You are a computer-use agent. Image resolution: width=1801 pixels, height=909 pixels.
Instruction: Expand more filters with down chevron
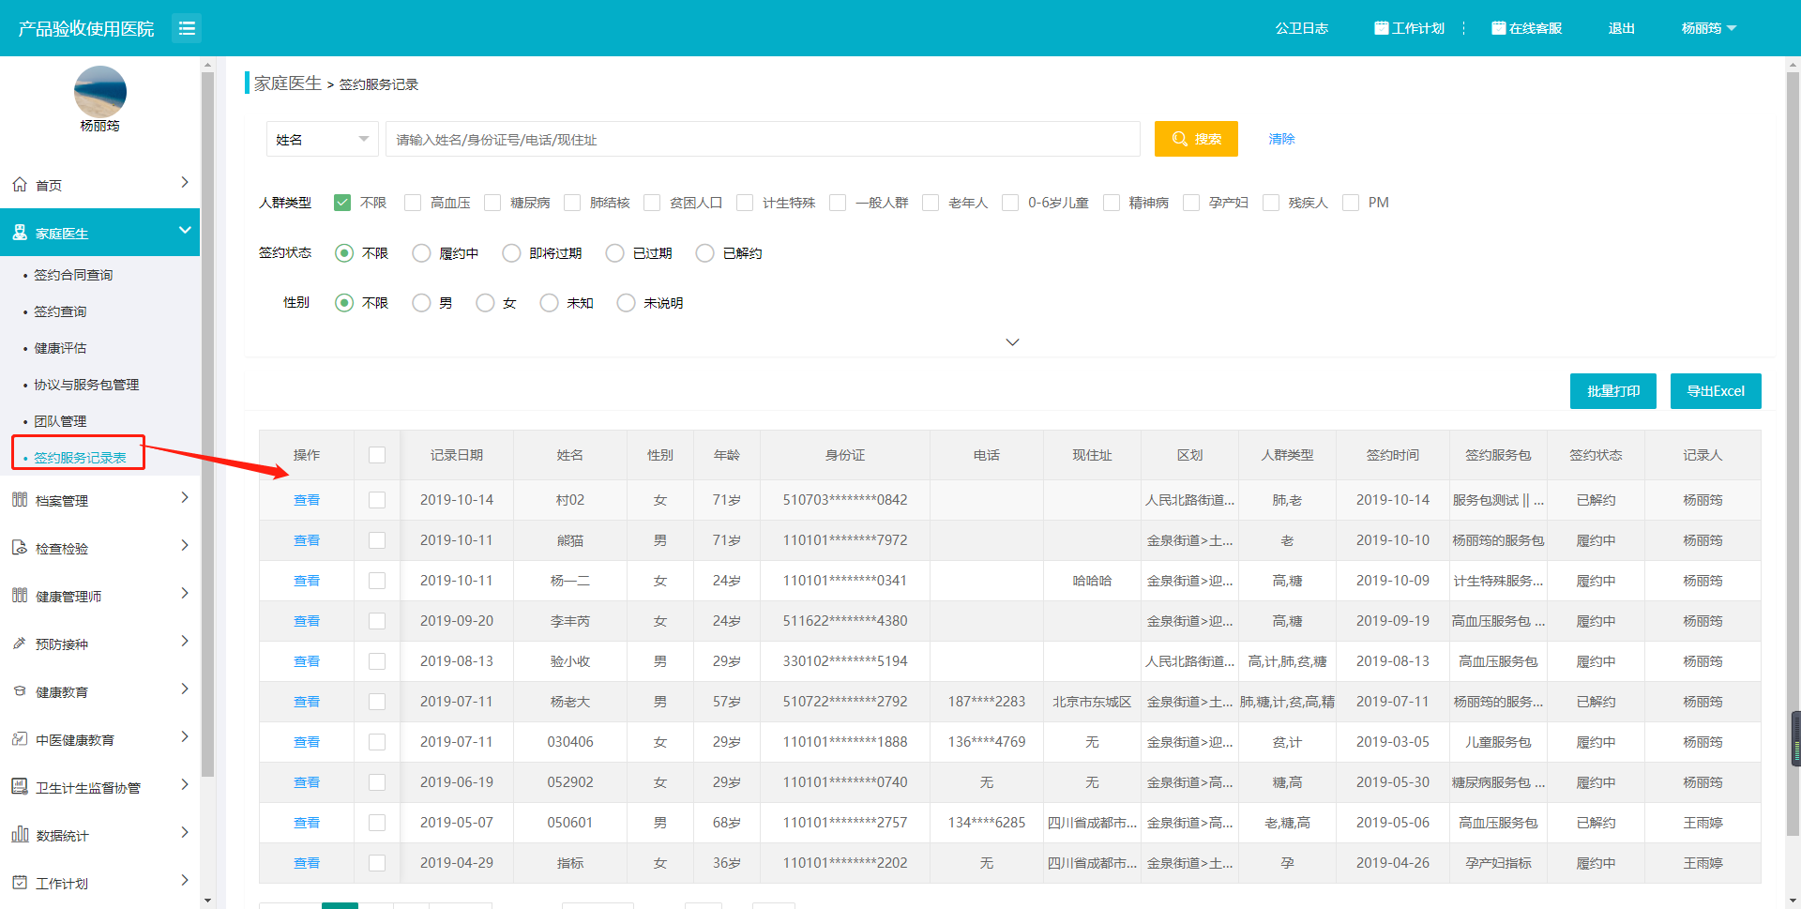(1012, 342)
